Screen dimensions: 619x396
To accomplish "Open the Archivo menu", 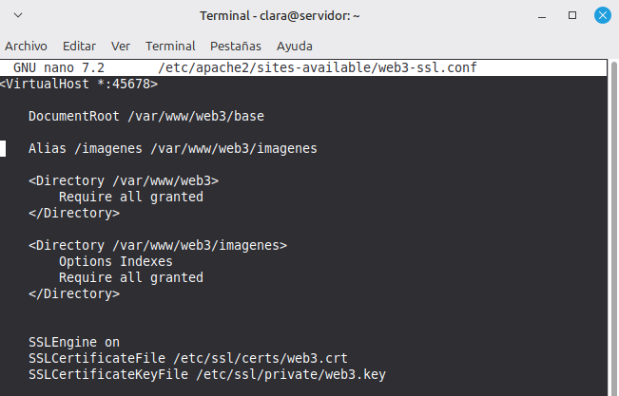I will click(x=27, y=46).
